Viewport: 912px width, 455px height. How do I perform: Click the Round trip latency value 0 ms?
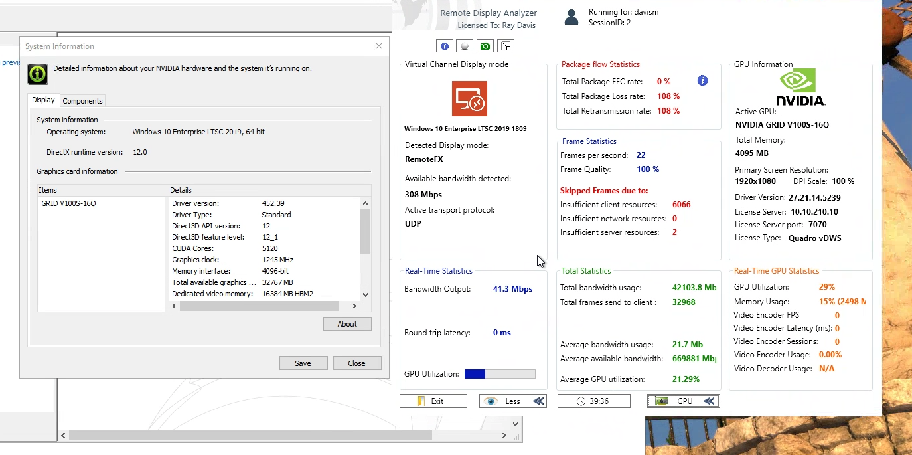502,333
